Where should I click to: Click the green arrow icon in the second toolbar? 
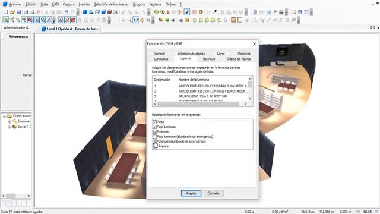[167, 20]
